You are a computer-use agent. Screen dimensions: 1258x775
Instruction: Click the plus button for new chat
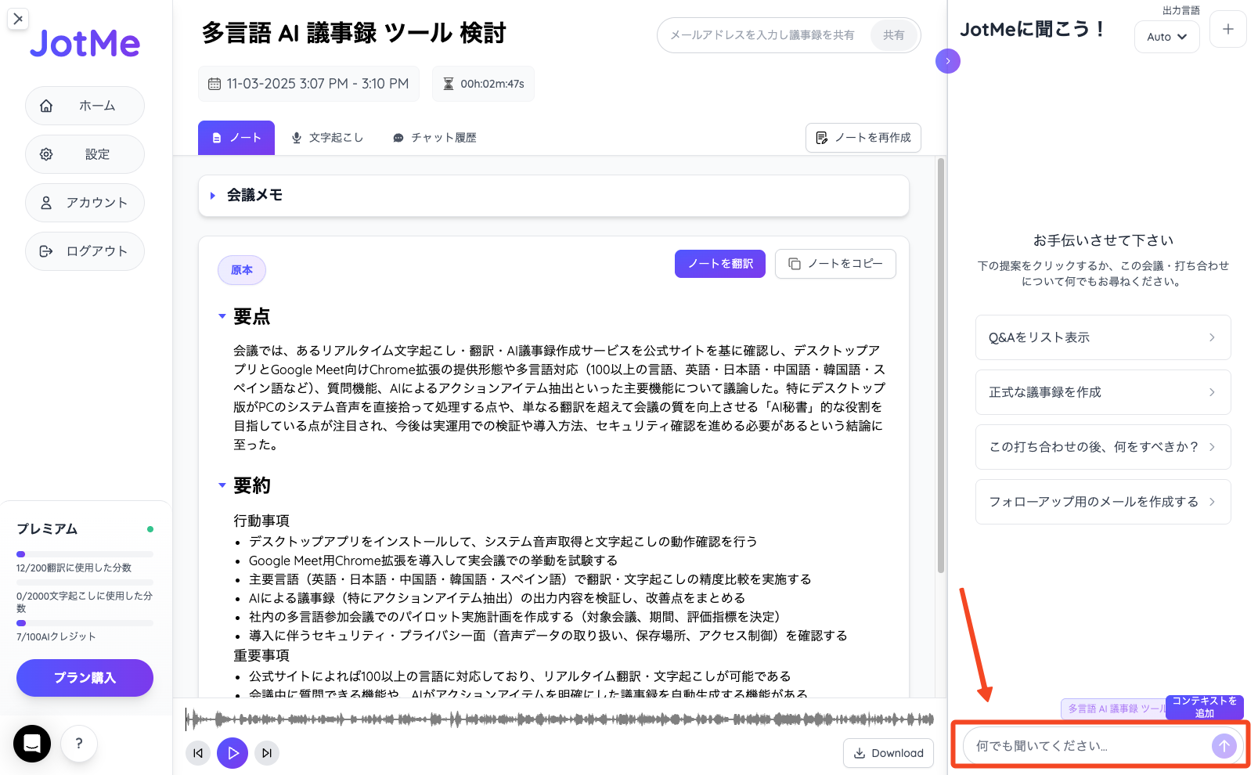click(1228, 29)
